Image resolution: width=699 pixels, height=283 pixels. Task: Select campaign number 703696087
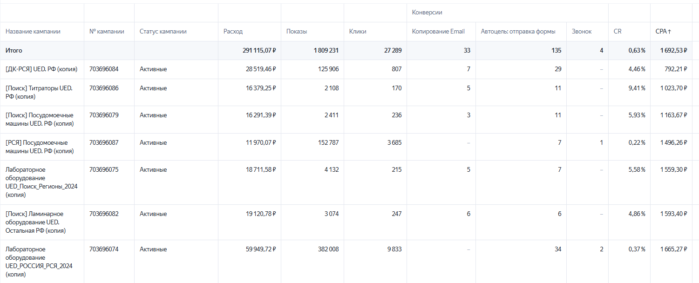(104, 143)
